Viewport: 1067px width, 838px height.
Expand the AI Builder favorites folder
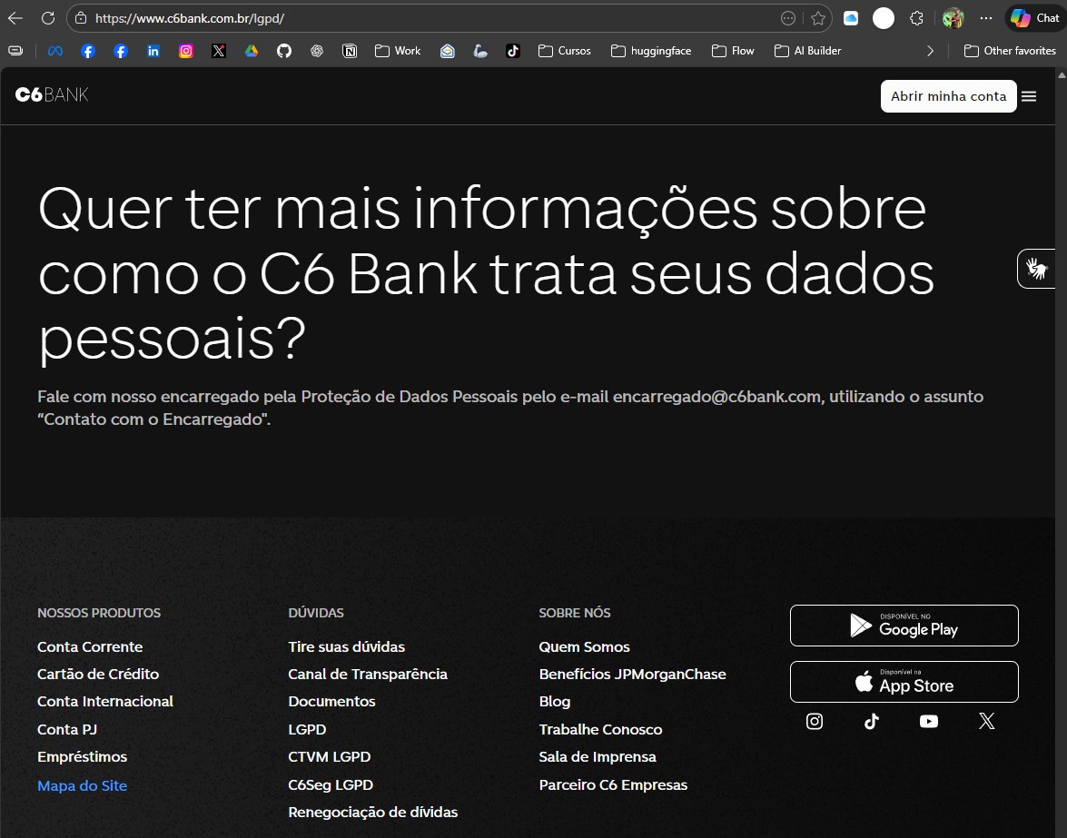coord(807,51)
